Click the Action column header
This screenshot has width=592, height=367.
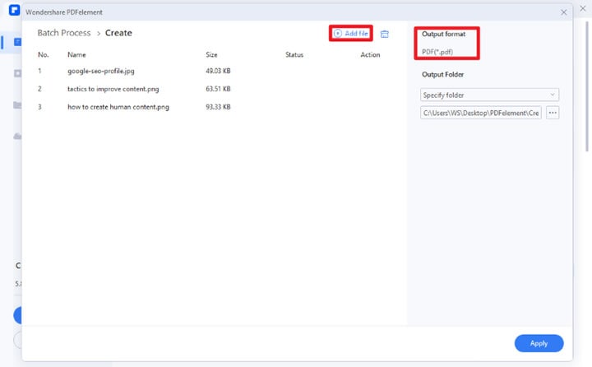[x=370, y=54]
